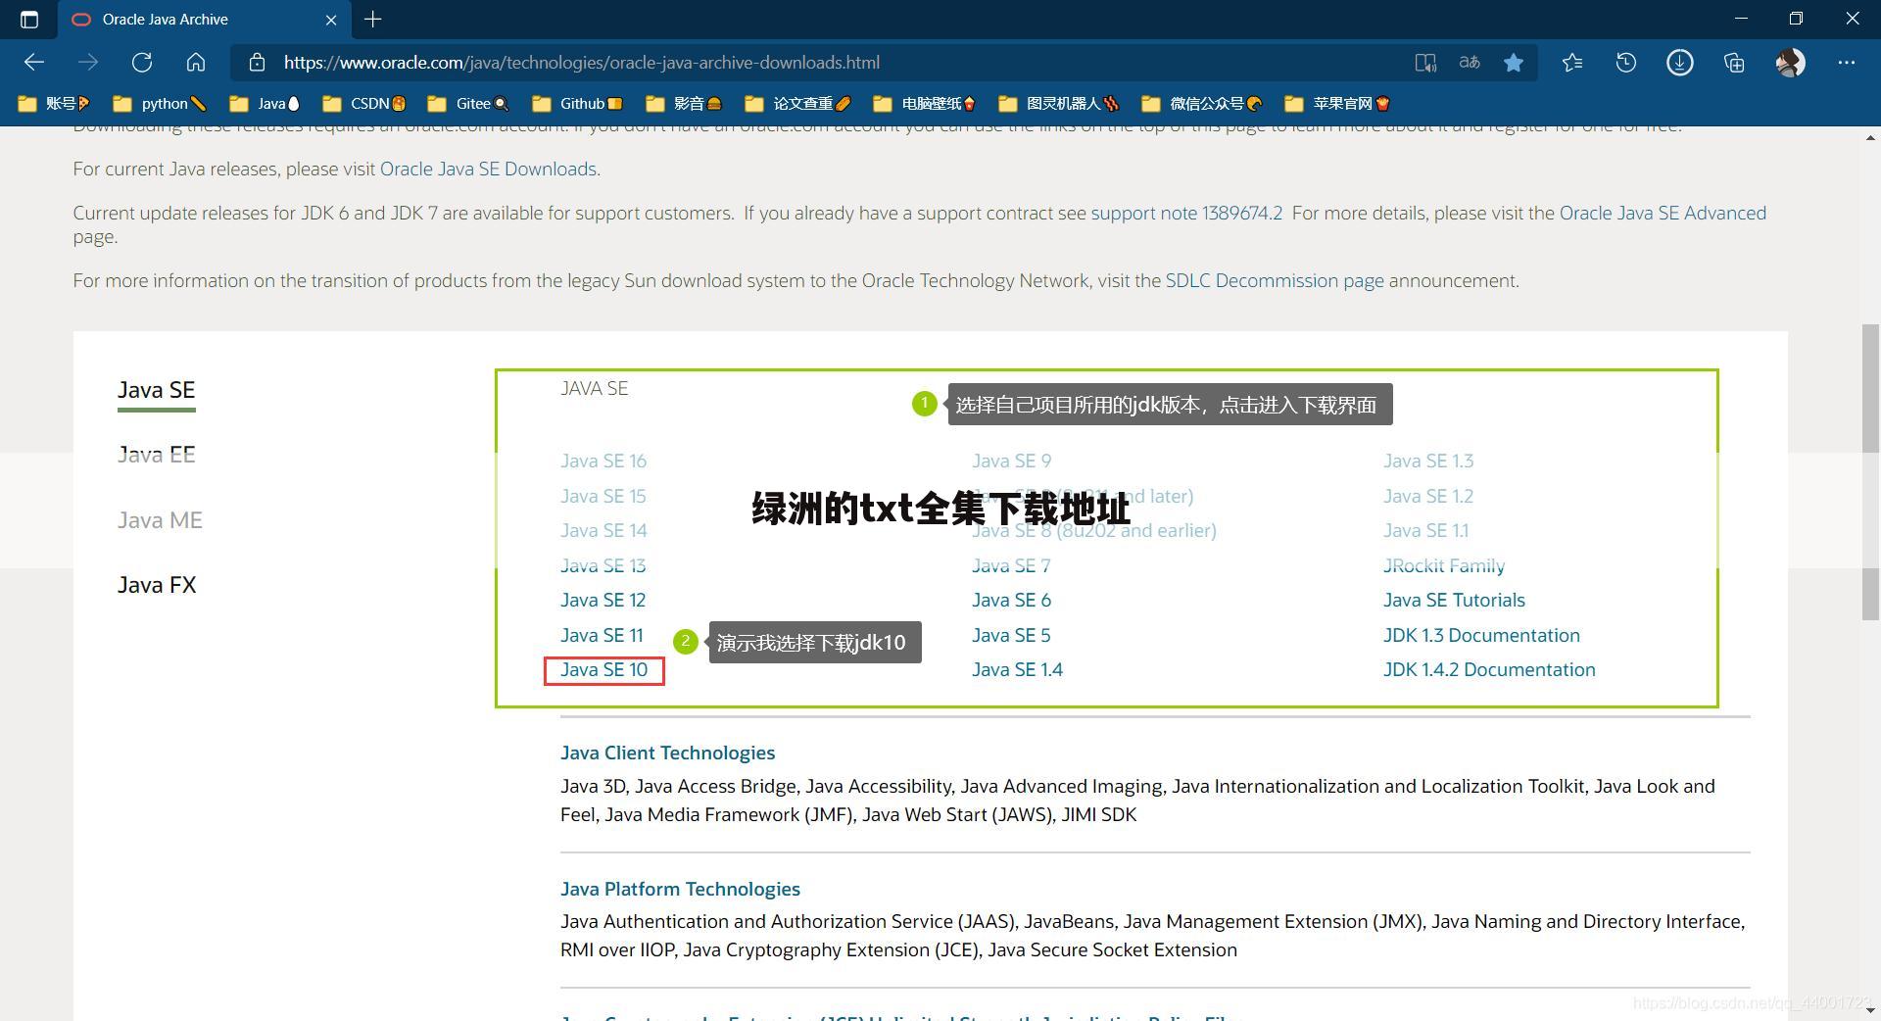Open the 苹果官网 bookmarks folder
The height and width of the screenshot is (1021, 1881).
pos(1337,104)
